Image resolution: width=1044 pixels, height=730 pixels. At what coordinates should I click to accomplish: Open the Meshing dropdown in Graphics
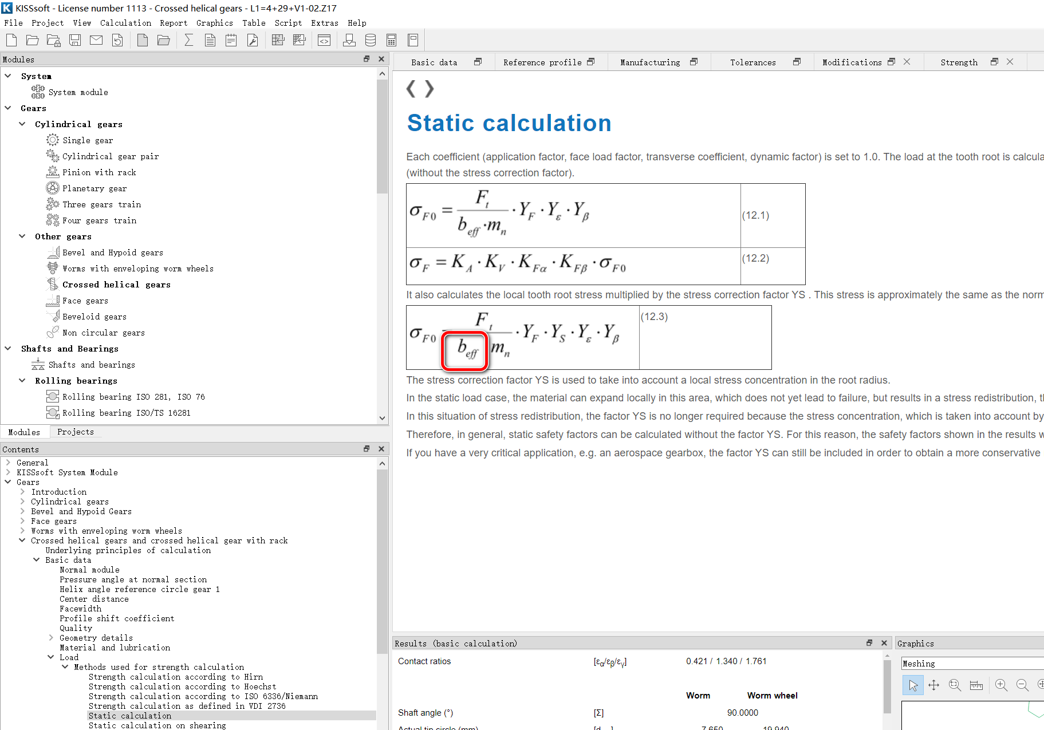972,664
